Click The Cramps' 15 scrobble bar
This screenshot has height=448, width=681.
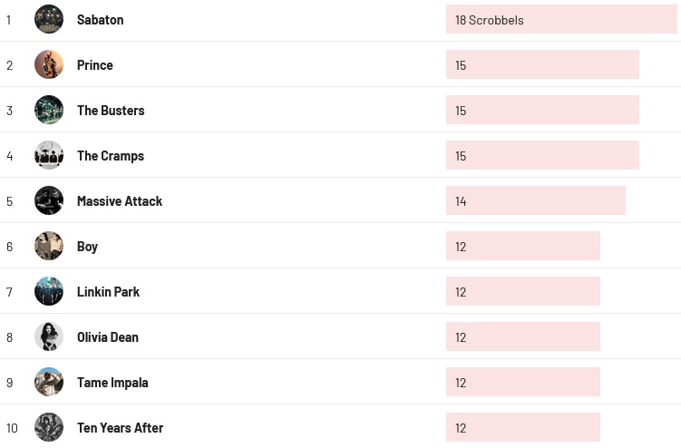click(x=542, y=156)
